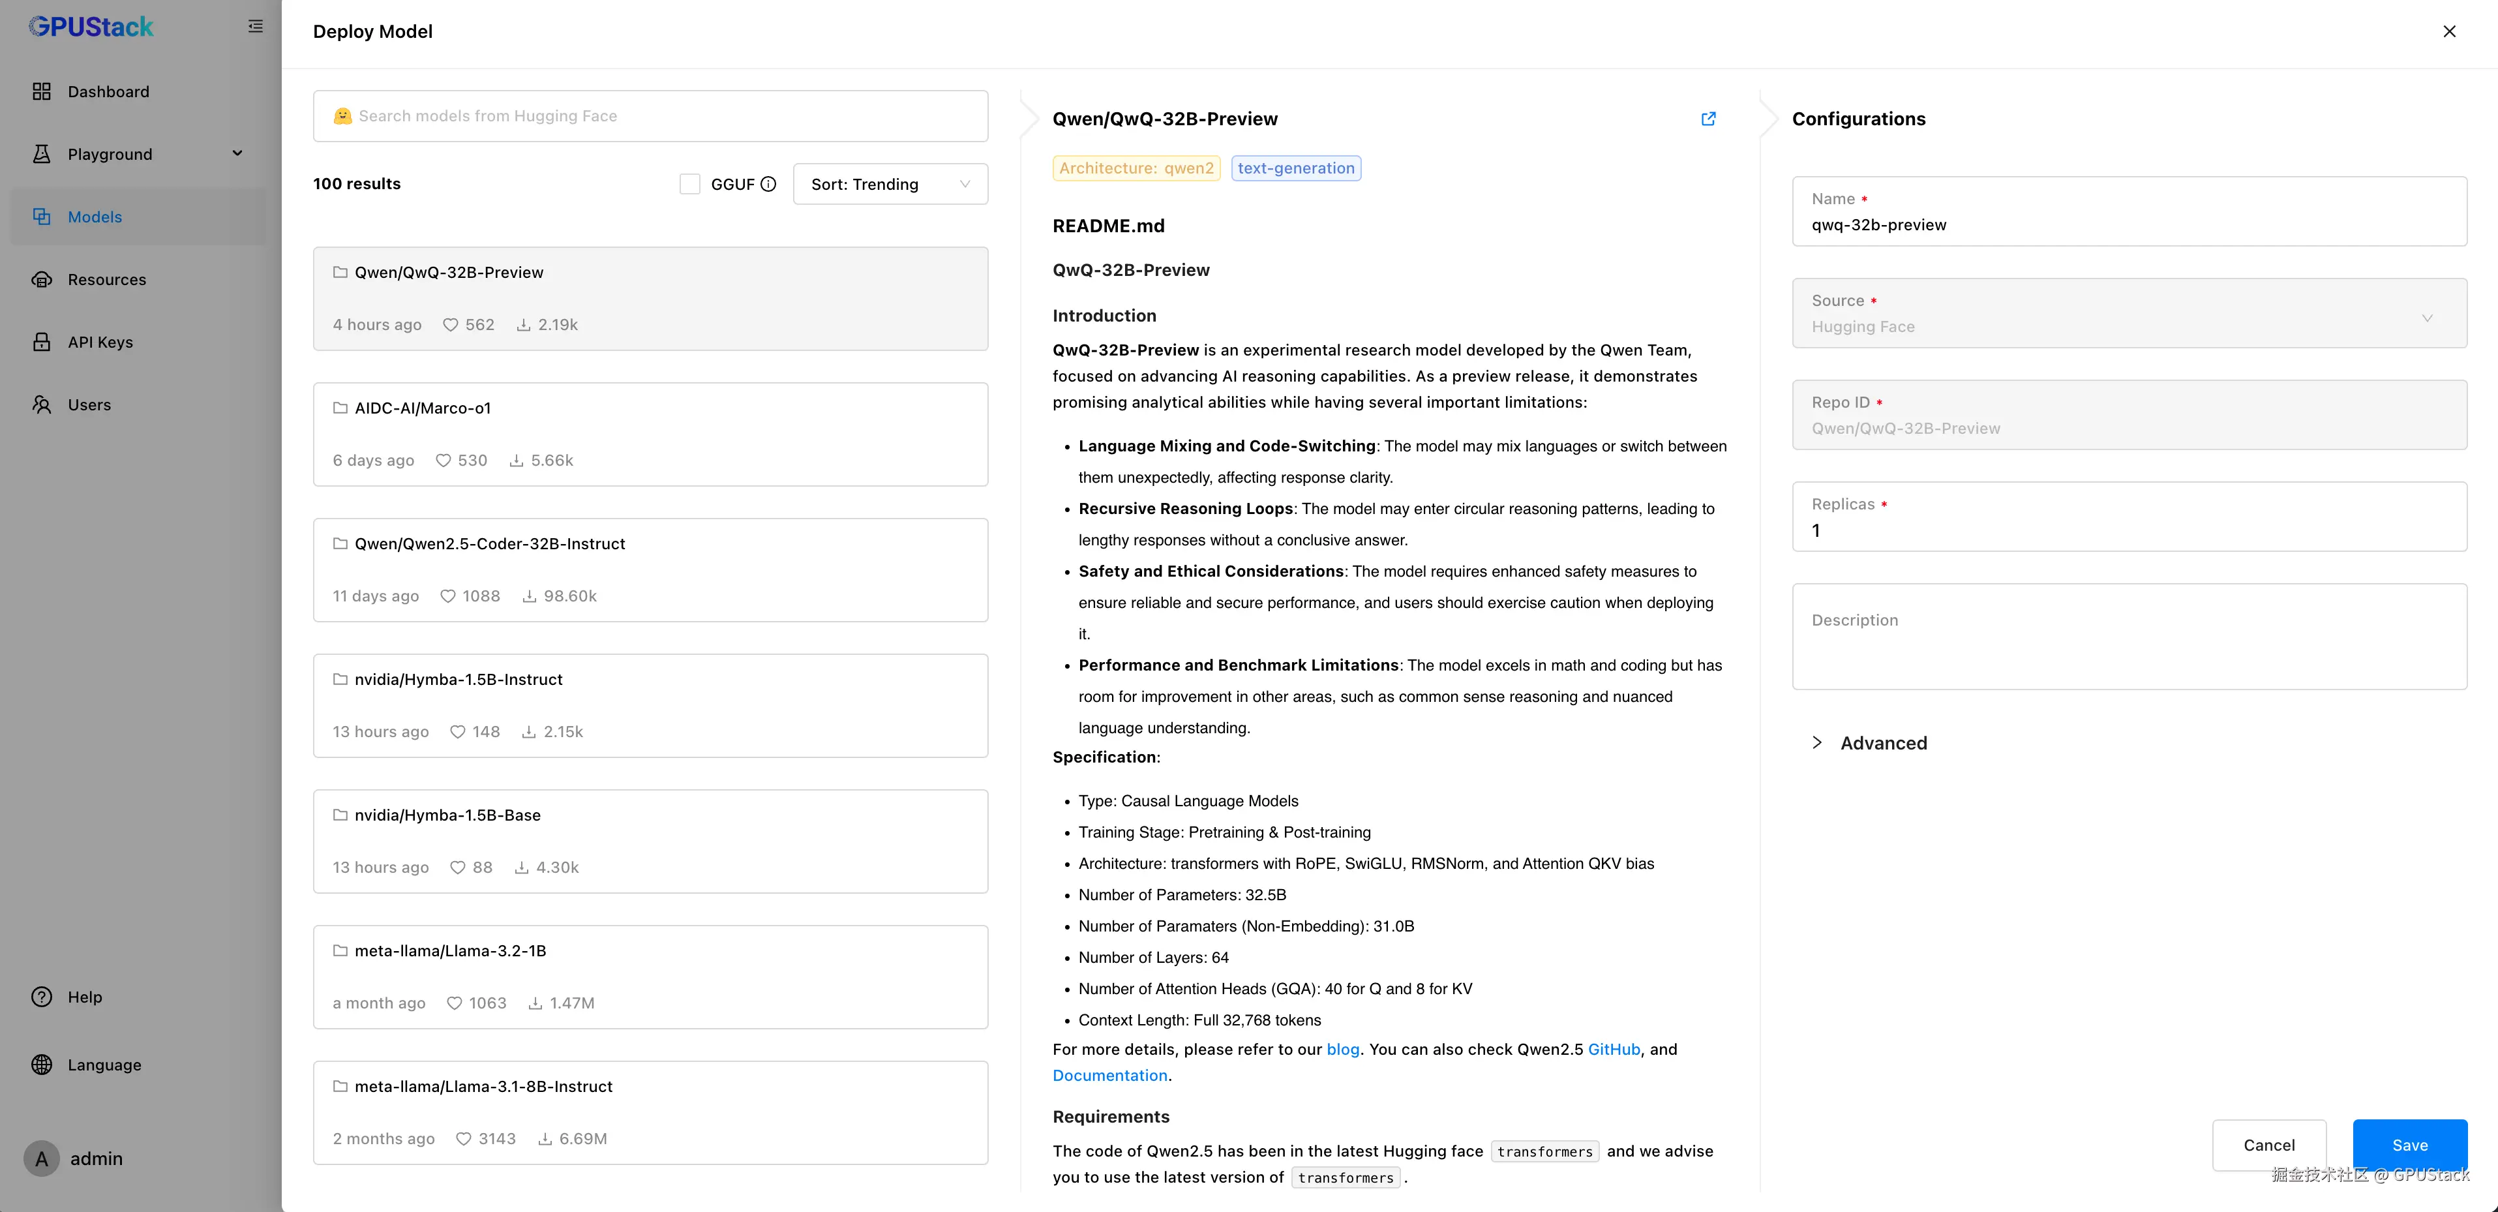Click the Description text area
Screen dimensions: 2498x1212
pyautogui.click(x=2129, y=636)
